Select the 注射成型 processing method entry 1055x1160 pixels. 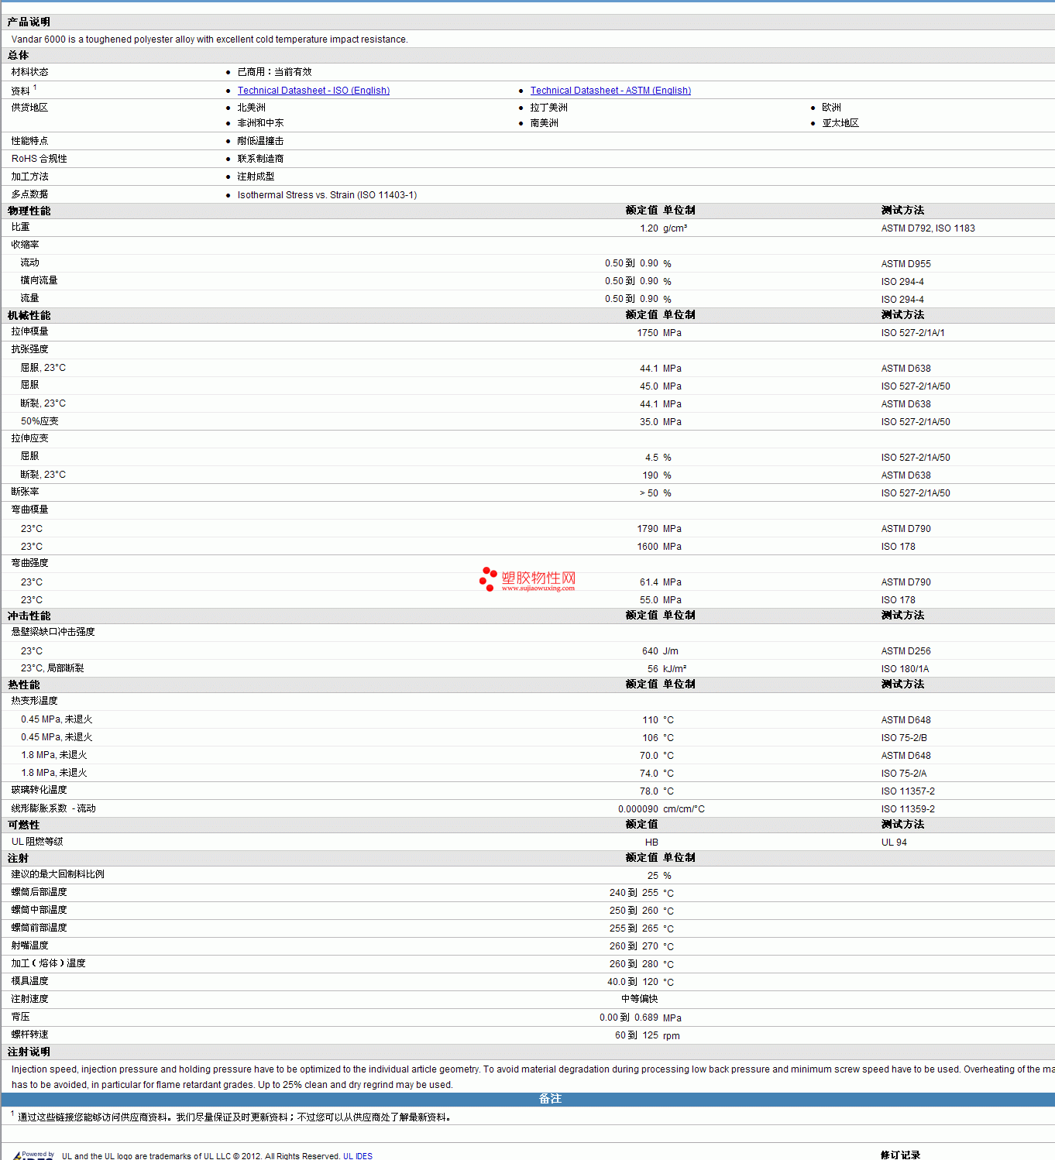256,177
